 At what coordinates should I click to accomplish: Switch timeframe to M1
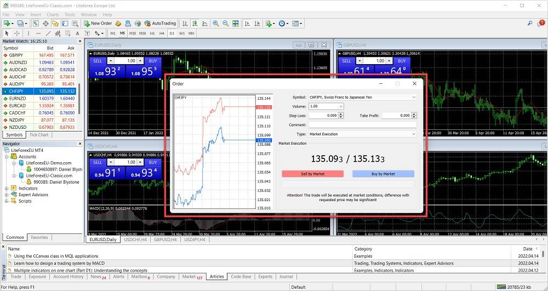tap(112, 33)
